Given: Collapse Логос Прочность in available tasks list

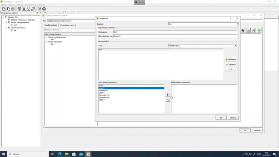Looking at the screenshot, I should click(46, 42).
